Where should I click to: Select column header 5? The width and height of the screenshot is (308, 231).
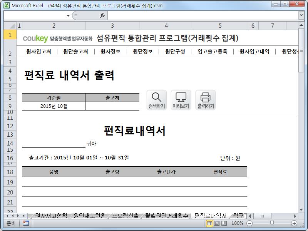(x=220, y=26)
